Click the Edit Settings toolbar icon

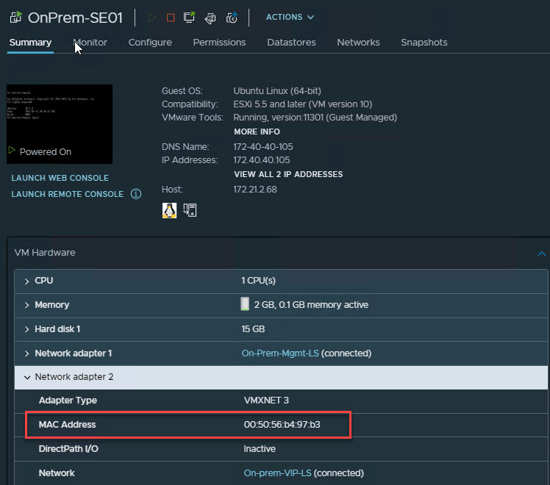pos(210,18)
